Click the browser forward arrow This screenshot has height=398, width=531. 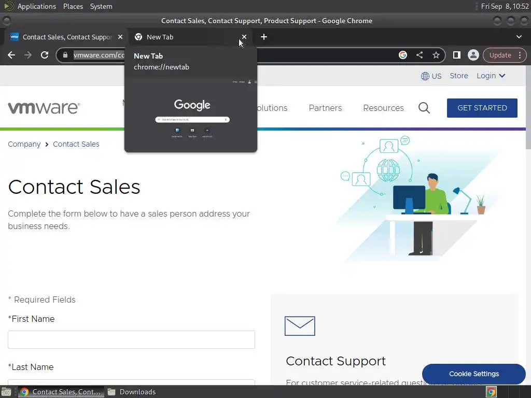point(28,55)
